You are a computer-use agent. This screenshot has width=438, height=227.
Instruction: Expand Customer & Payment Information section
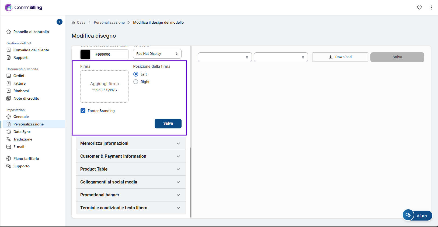(131, 156)
